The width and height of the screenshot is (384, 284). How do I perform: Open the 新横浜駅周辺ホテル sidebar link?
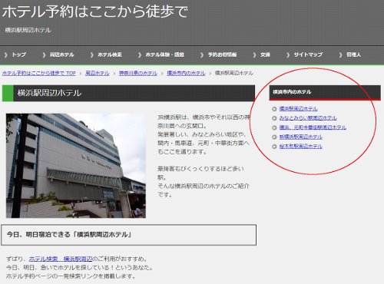[x=301, y=137]
